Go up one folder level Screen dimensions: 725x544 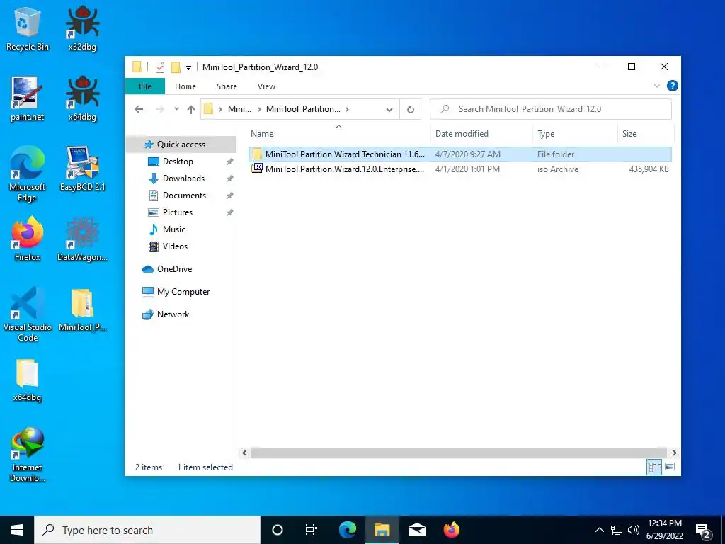191,109
